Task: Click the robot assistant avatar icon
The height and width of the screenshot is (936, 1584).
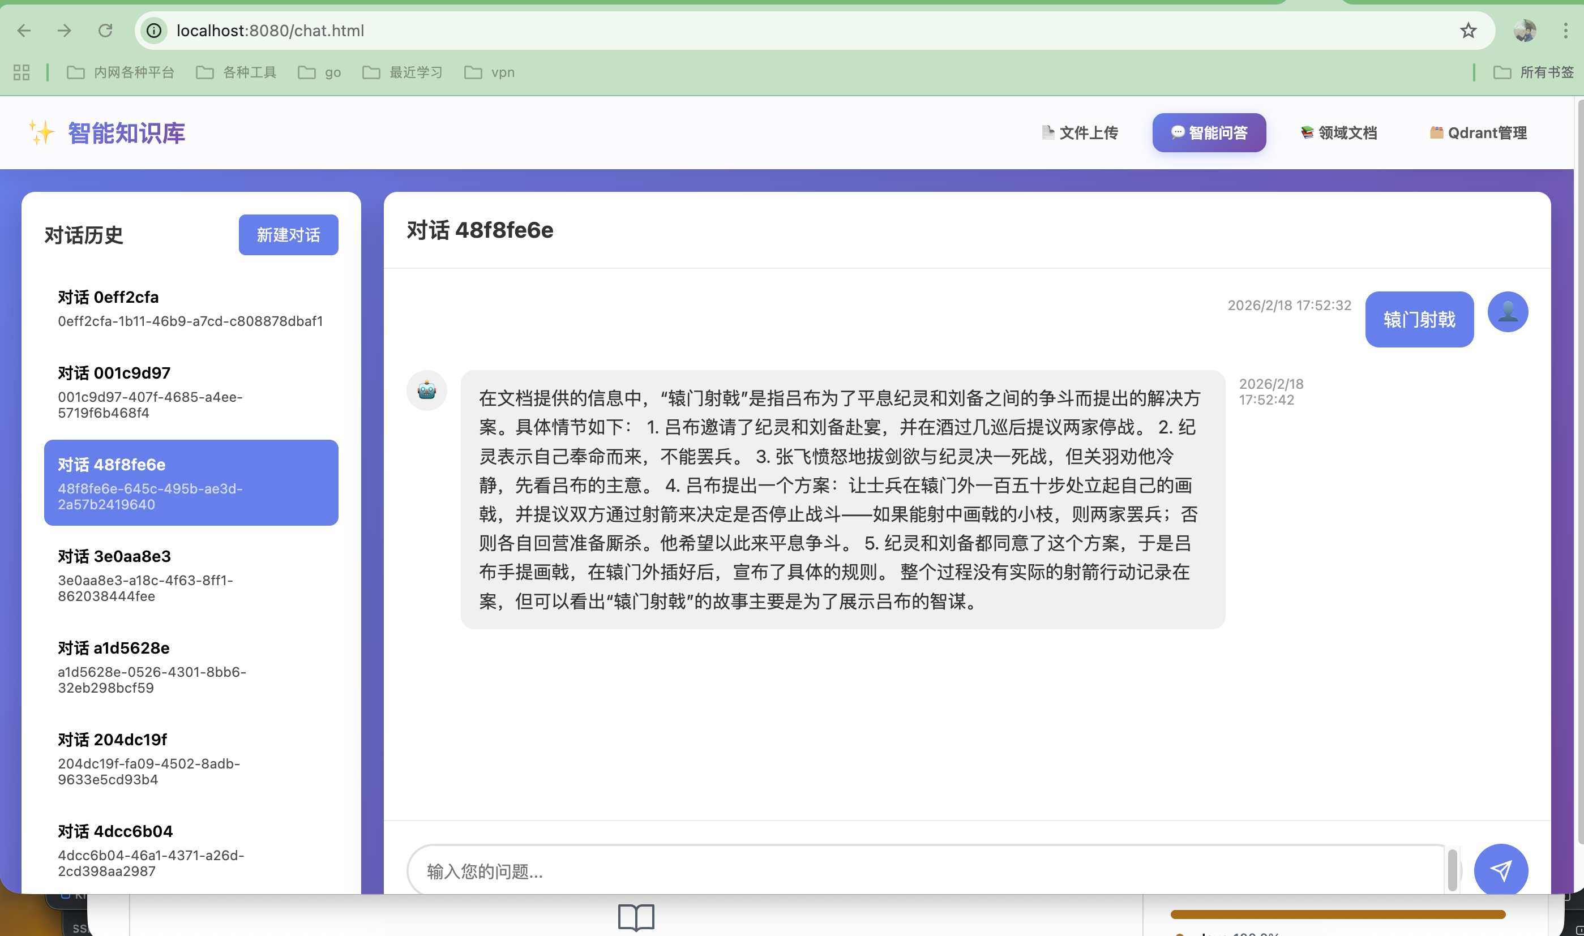Action: click(426, 390)
